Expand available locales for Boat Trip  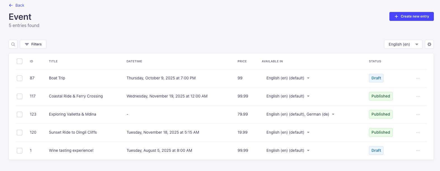click(308, 78)
